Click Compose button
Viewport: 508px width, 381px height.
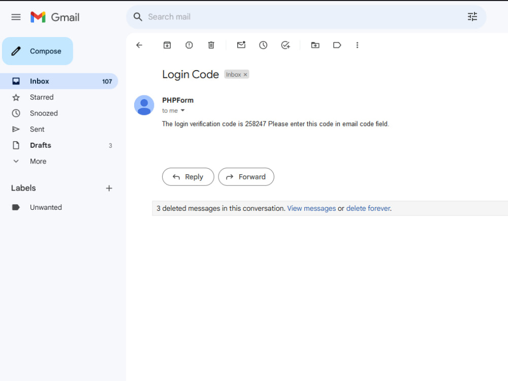coord(38,51)
